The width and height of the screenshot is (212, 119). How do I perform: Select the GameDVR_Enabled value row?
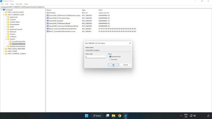(x=56, y=21)
